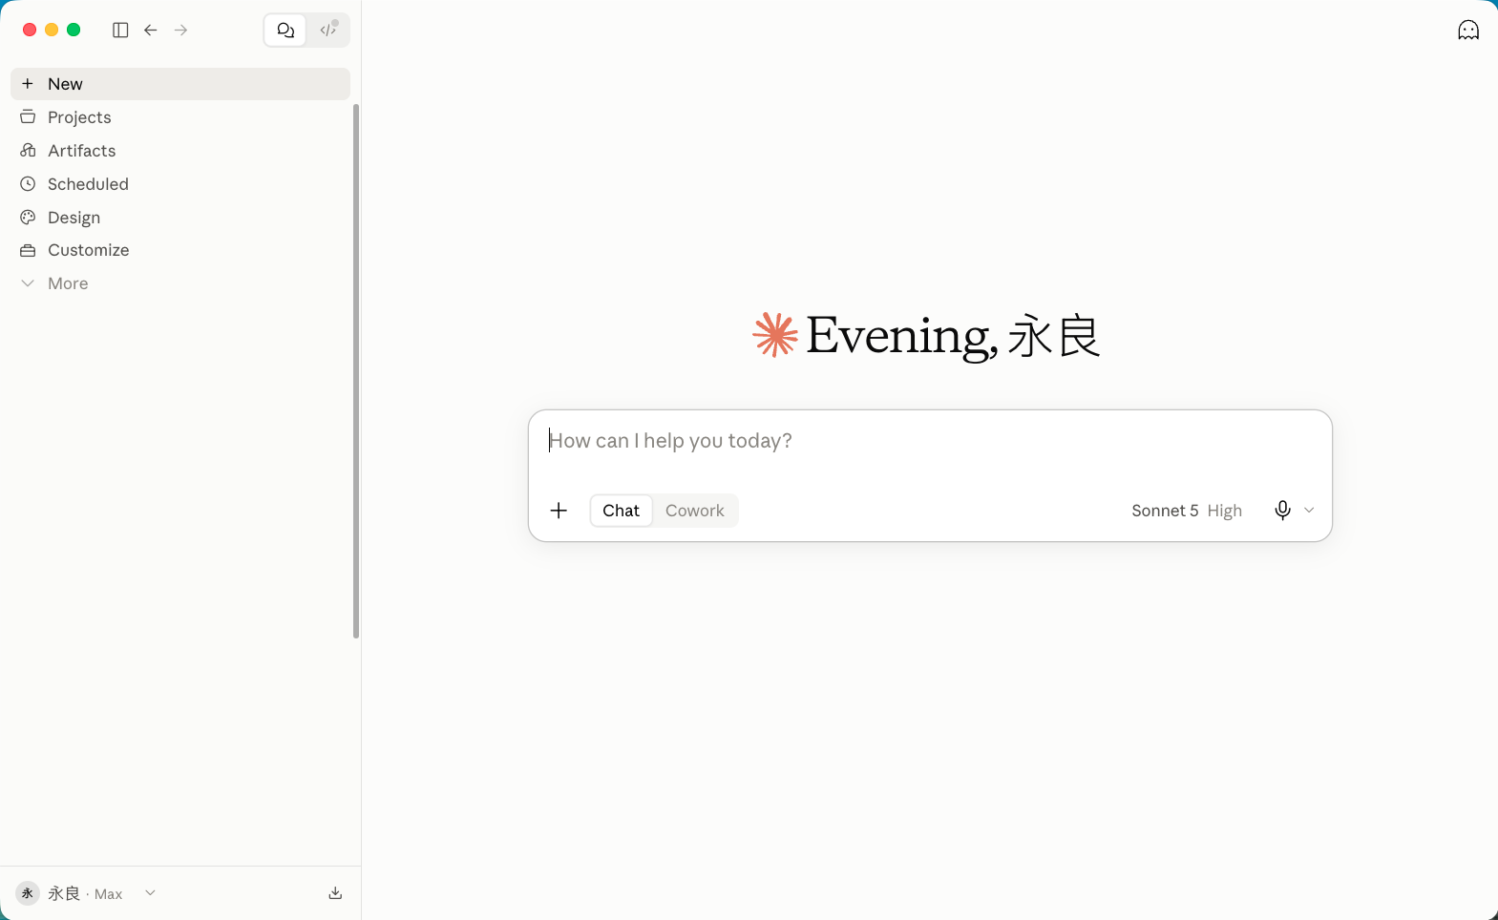This screenshot has height=920, width=1498.
Task: Open Projects in the sidebar
Action: point(180,117)
